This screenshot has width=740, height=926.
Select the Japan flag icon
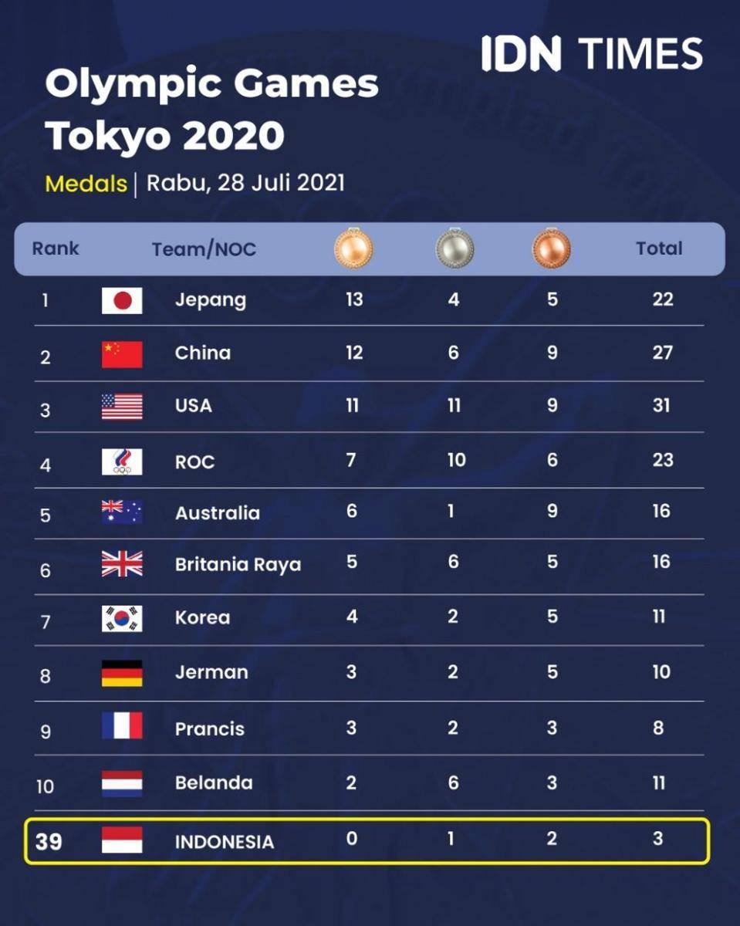pos(122,300)
